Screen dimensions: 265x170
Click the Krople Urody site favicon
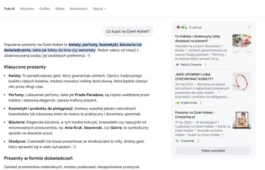(x=177, y=103)
